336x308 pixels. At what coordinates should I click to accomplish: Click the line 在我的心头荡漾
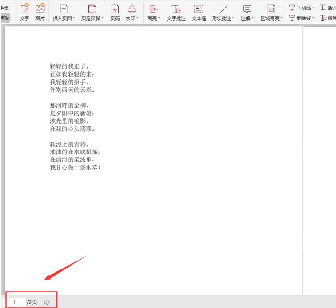click(72, 128)
